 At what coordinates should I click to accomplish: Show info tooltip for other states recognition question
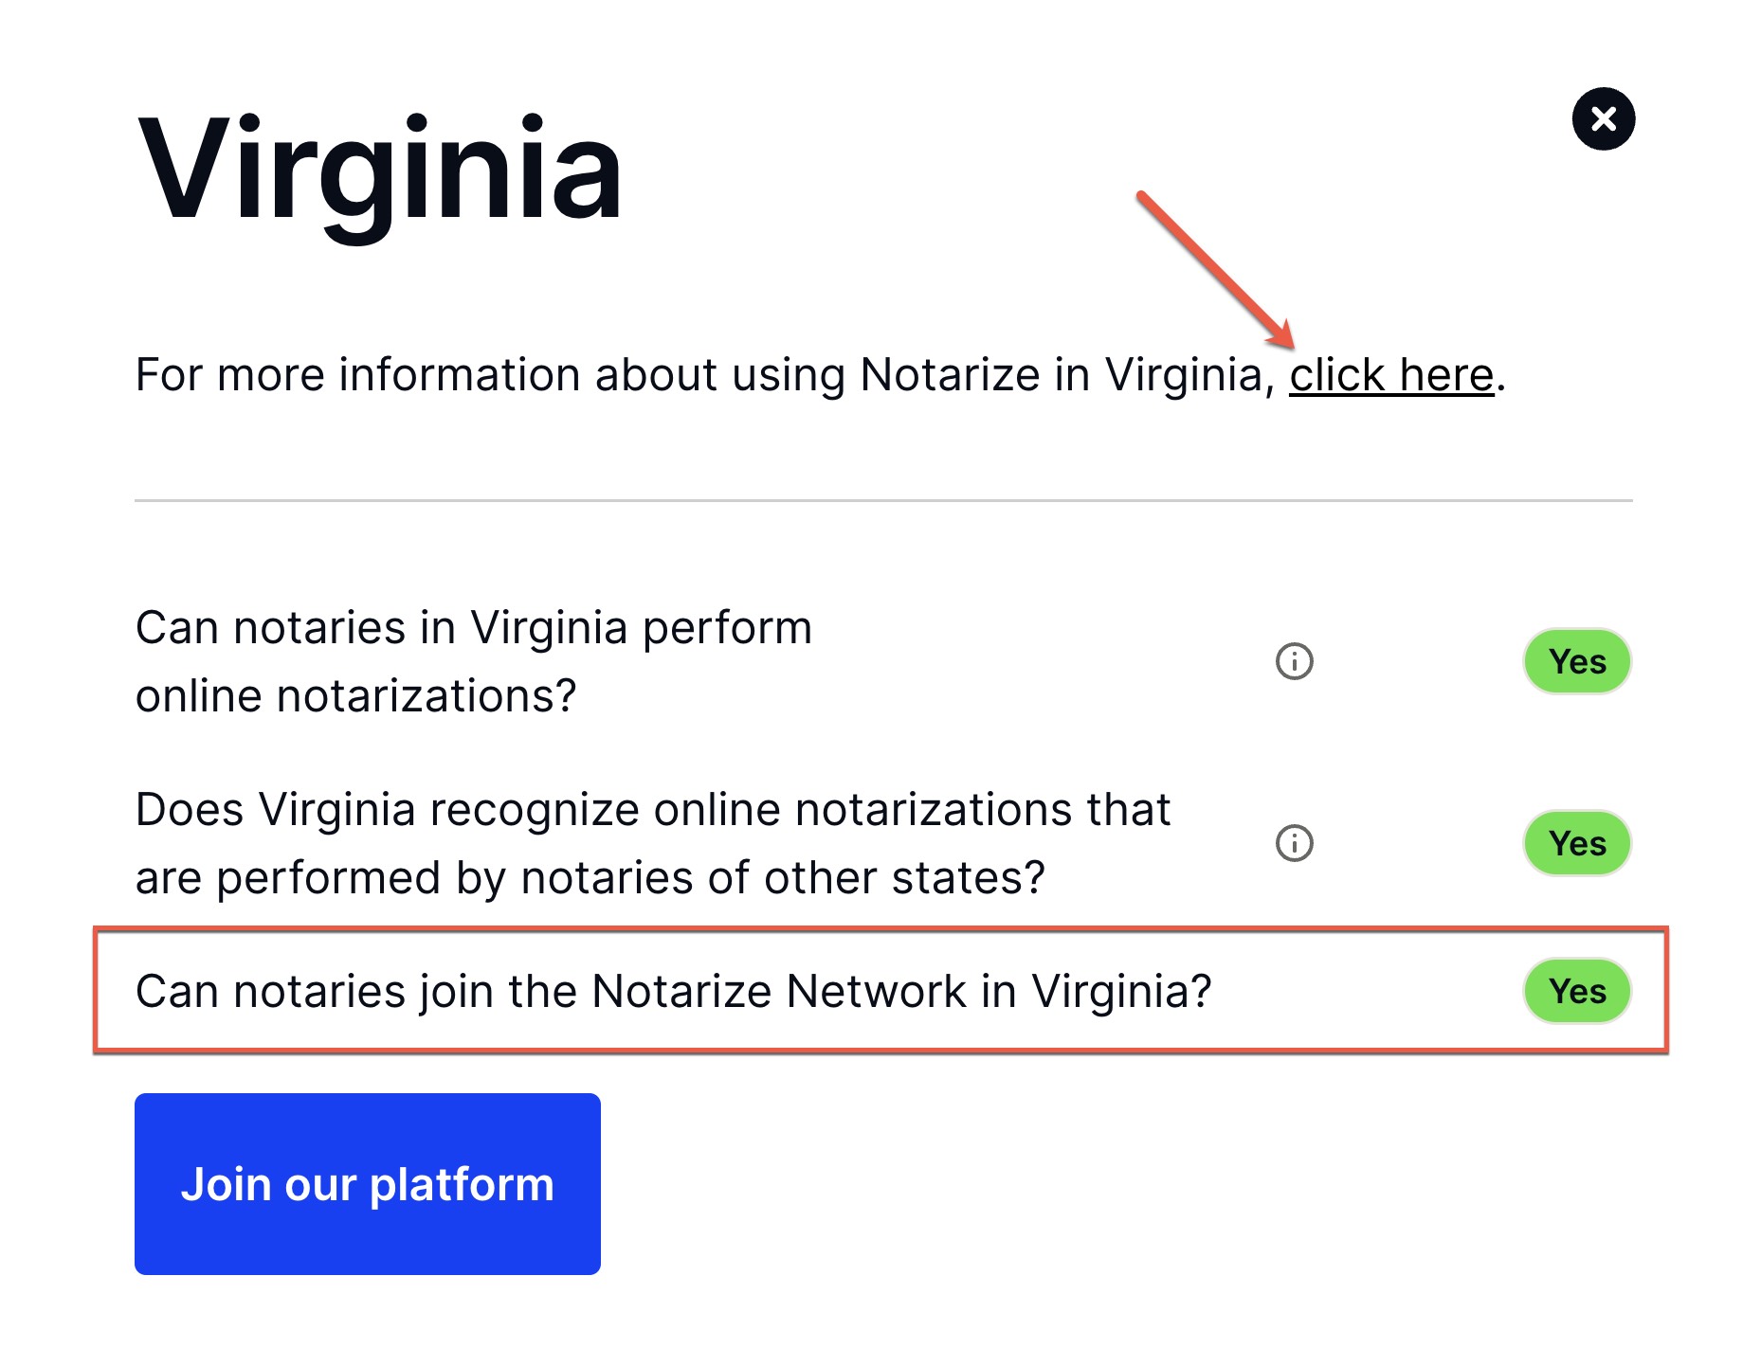tap(1294, 843)
